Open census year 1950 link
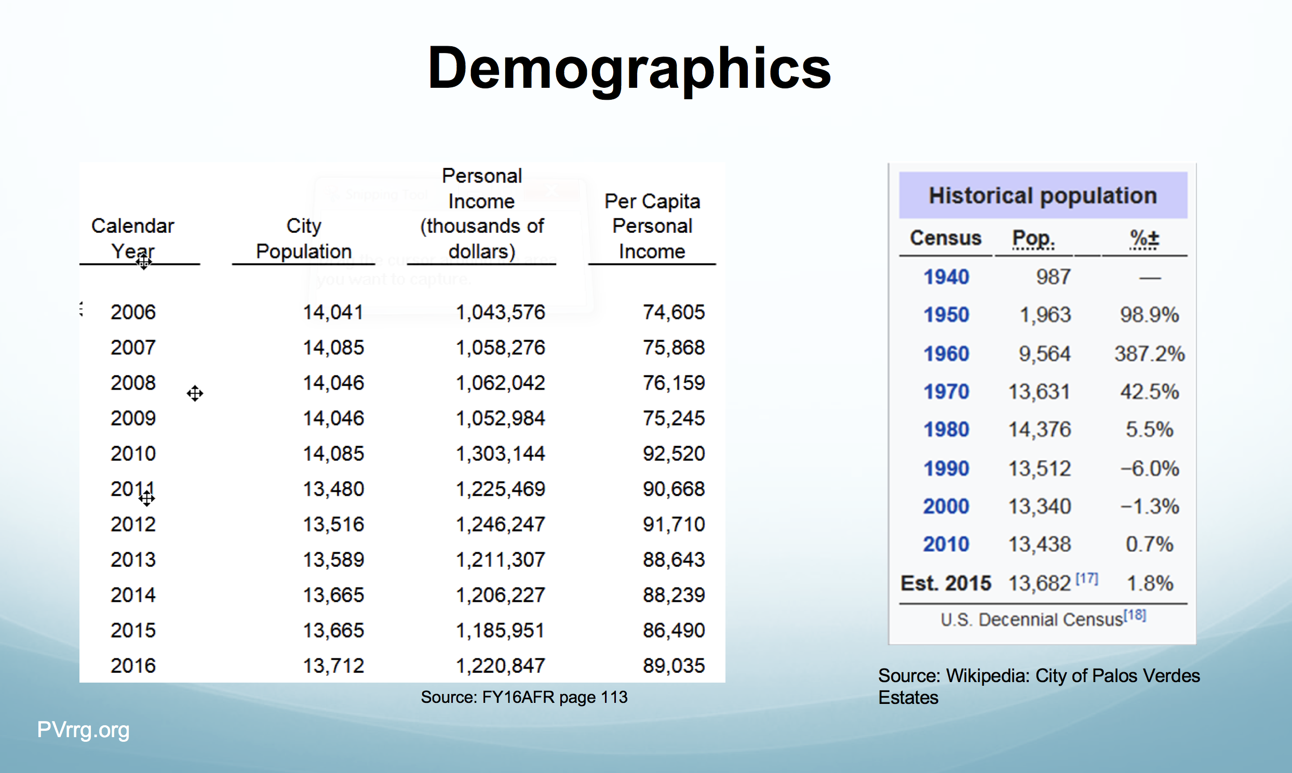This screenshot has width=1292, height=773. point(946,315)
